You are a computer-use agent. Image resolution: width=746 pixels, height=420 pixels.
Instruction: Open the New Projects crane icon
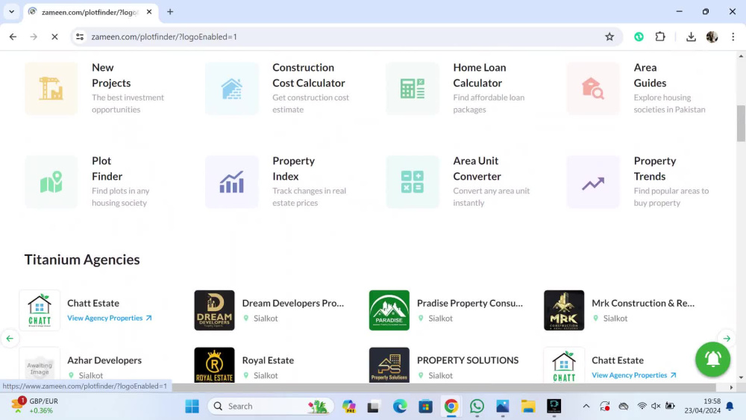[x=51, y=89]
